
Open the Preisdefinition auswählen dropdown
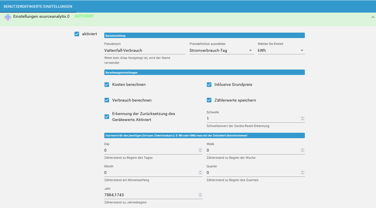[x=221, y=50]
